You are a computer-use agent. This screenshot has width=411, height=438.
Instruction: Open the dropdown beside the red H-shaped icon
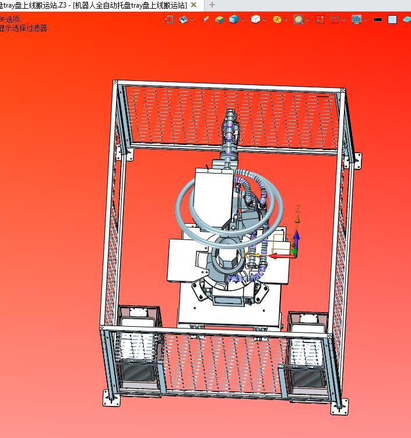click(x=343, y=20)
